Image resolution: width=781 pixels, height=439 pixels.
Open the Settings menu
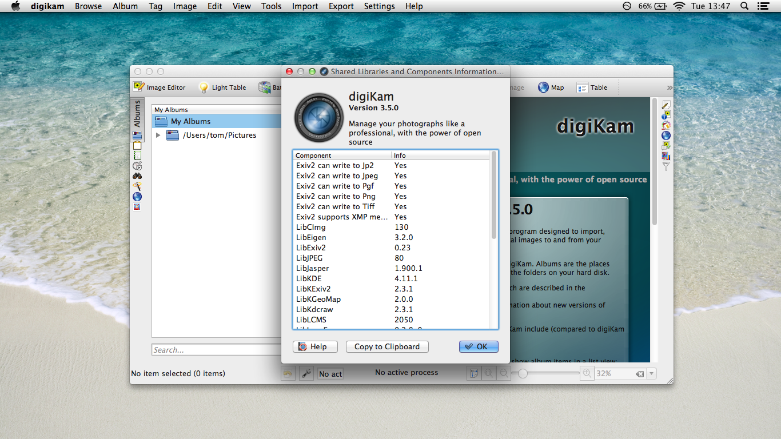pos(379,6)
